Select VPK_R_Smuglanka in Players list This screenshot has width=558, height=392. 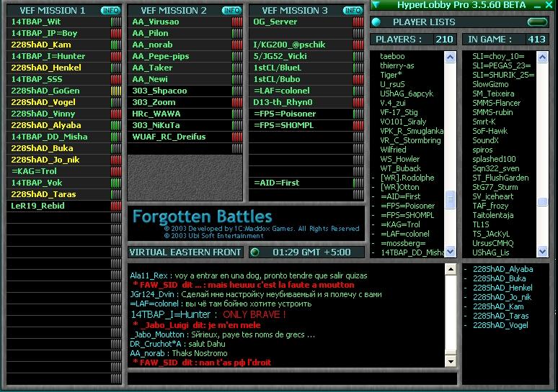pos(412,131)
